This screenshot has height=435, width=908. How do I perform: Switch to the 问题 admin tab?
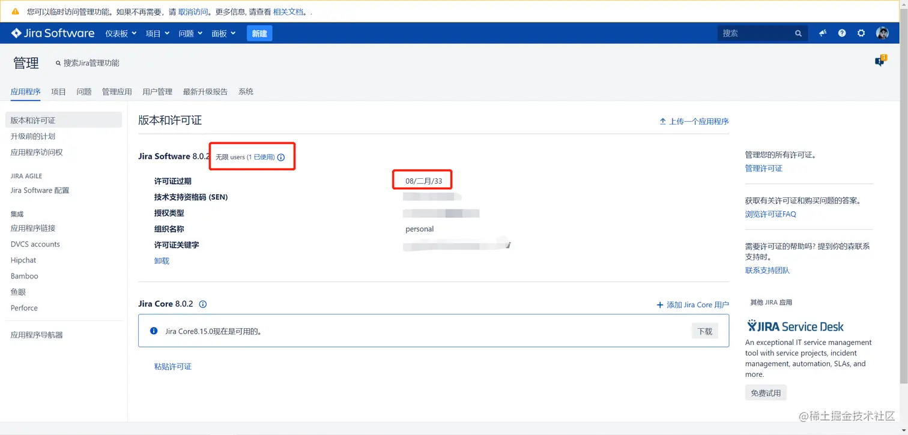84,92
